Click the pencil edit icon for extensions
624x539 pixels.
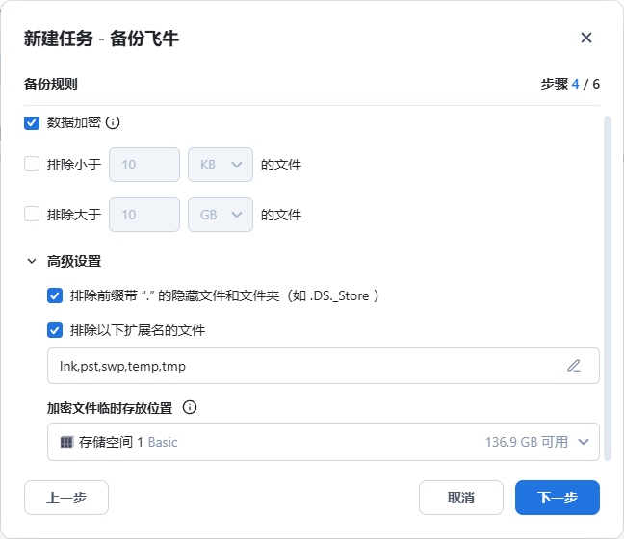click(574, 366)
